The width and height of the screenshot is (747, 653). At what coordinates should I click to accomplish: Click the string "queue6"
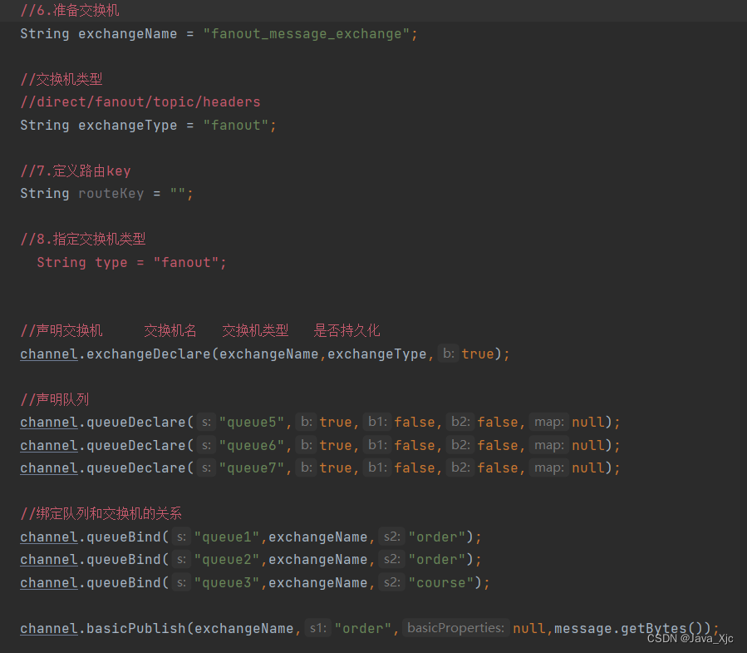252,446
